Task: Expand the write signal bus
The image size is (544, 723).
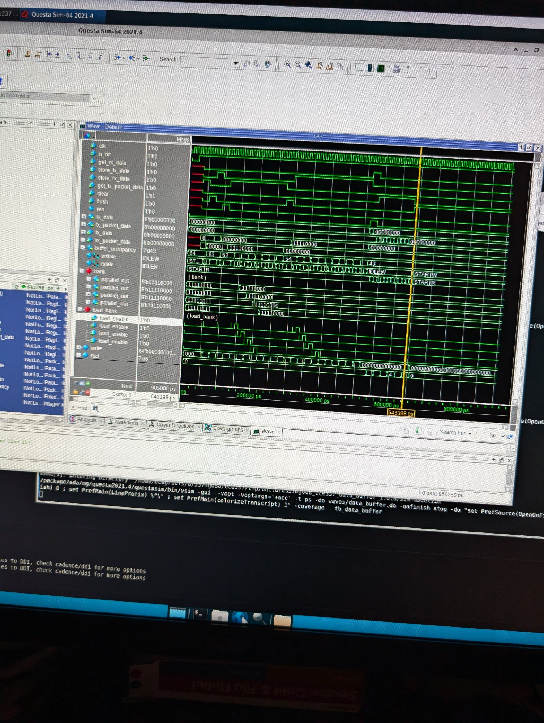Action: click(79, 347)
